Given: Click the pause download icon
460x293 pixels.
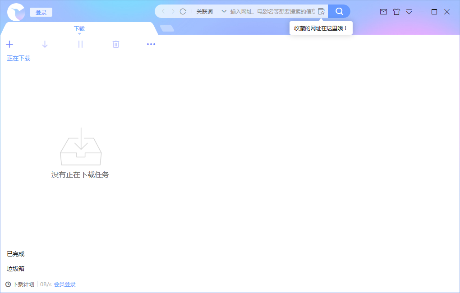Looking at the screenshot, I should [80, 44].
